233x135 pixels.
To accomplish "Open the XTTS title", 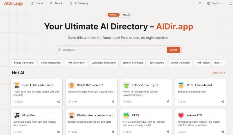I will pyautogui.click(x=135, y=115).
